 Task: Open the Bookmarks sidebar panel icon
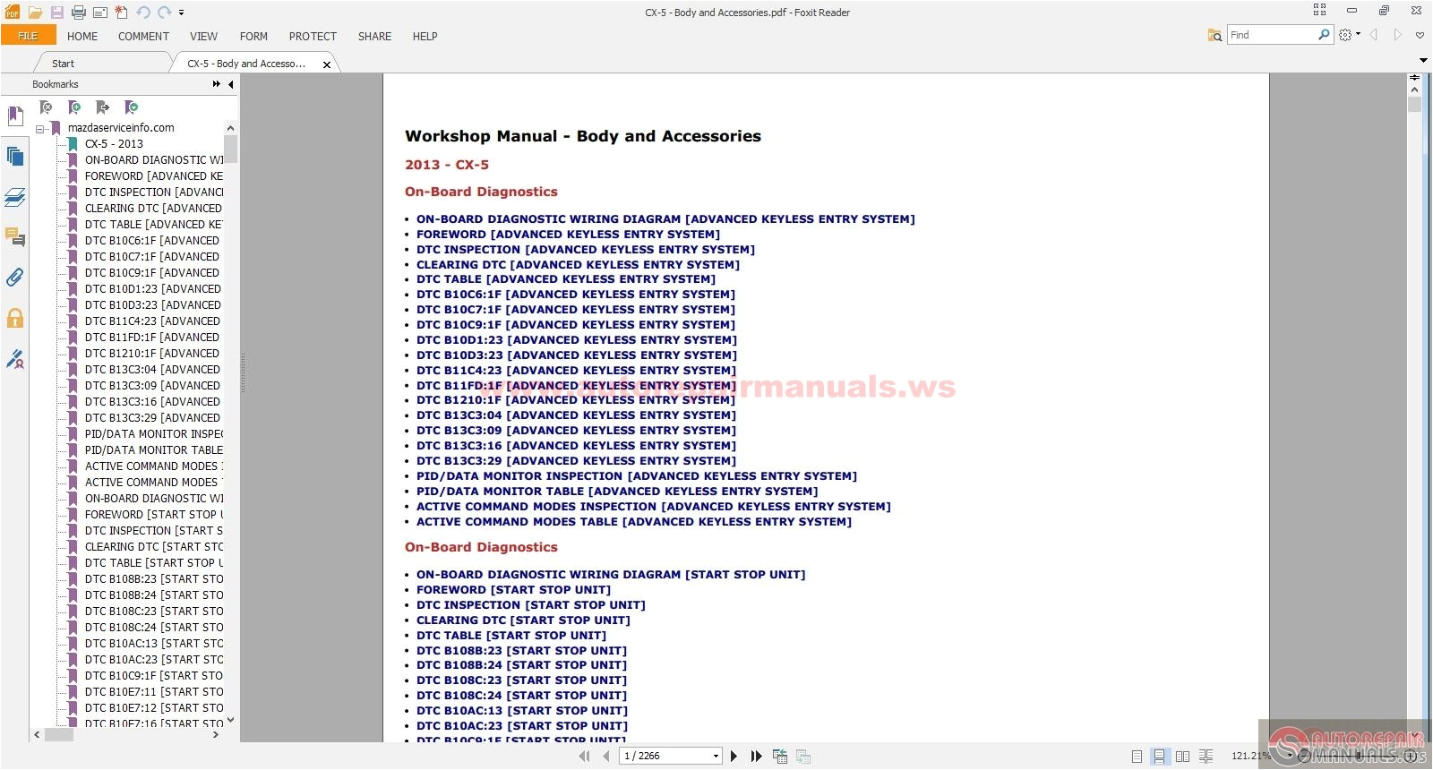pyautogui.click(x=15, y=116)
